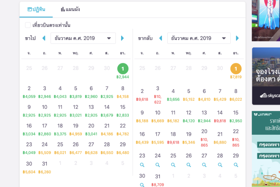The width and height of the screenshot is (280, 187).
Task: Select departure date 23 at ฿4,049
Action: tap(29, 148)
